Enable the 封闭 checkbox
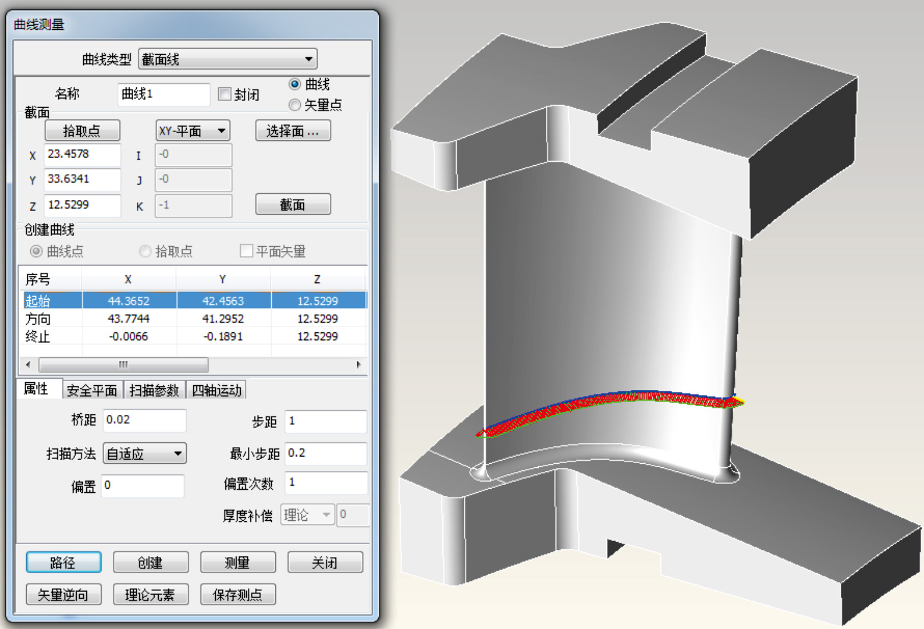The image size is (924, 629). click(225, 95)
